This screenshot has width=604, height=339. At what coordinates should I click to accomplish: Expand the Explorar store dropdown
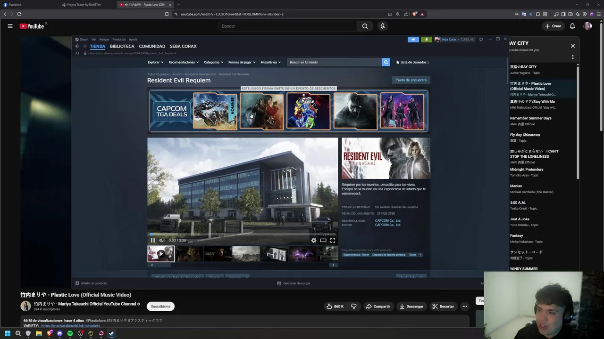coord(155,62)
